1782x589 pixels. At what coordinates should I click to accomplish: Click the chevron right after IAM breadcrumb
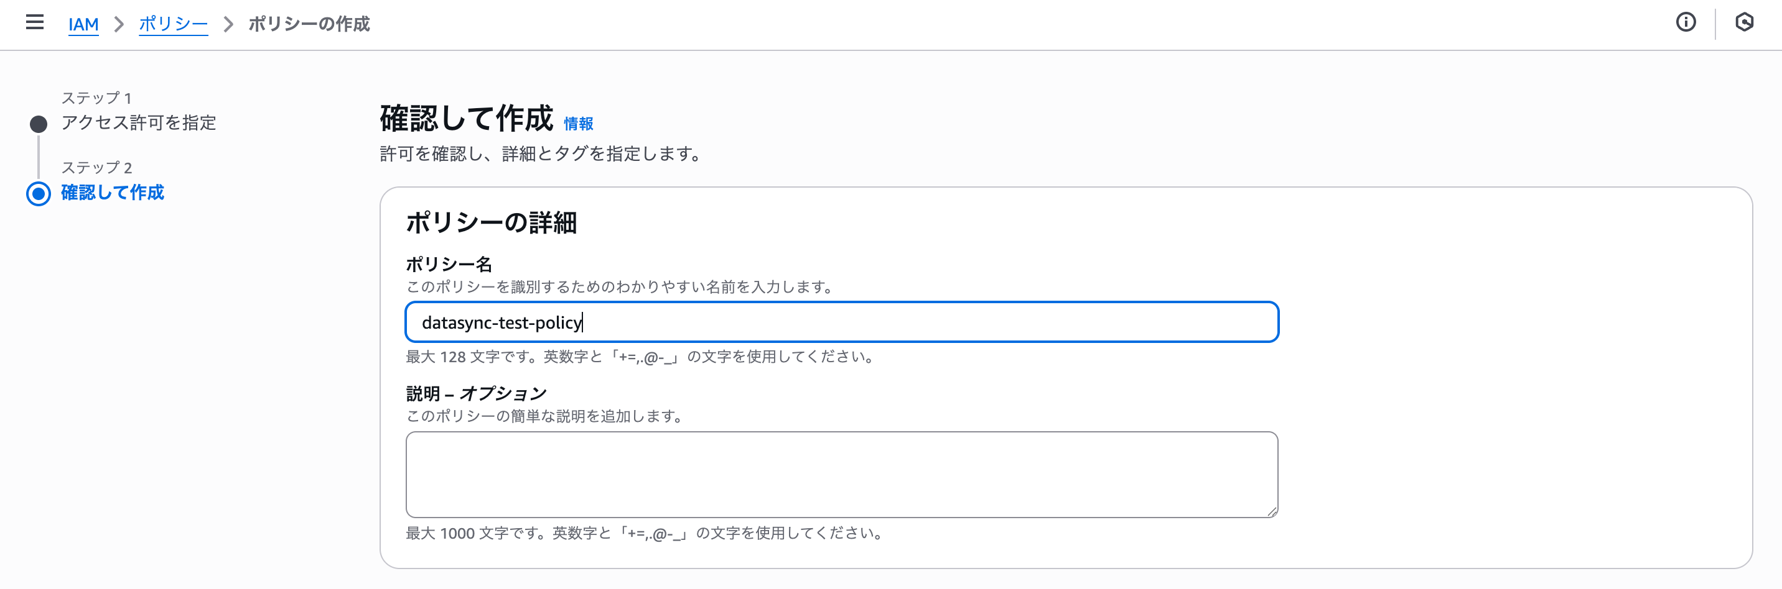(x=119, y=24)
